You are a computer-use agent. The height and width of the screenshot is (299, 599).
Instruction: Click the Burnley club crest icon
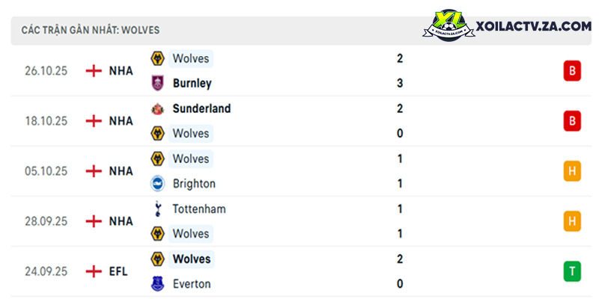point(157,83)
